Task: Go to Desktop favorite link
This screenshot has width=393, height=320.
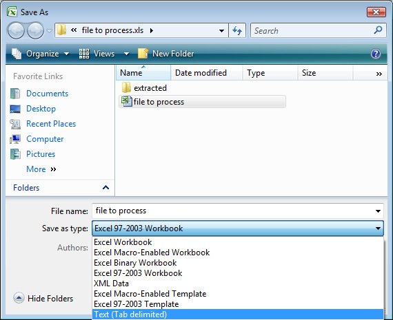Action: tap(41, 109)
